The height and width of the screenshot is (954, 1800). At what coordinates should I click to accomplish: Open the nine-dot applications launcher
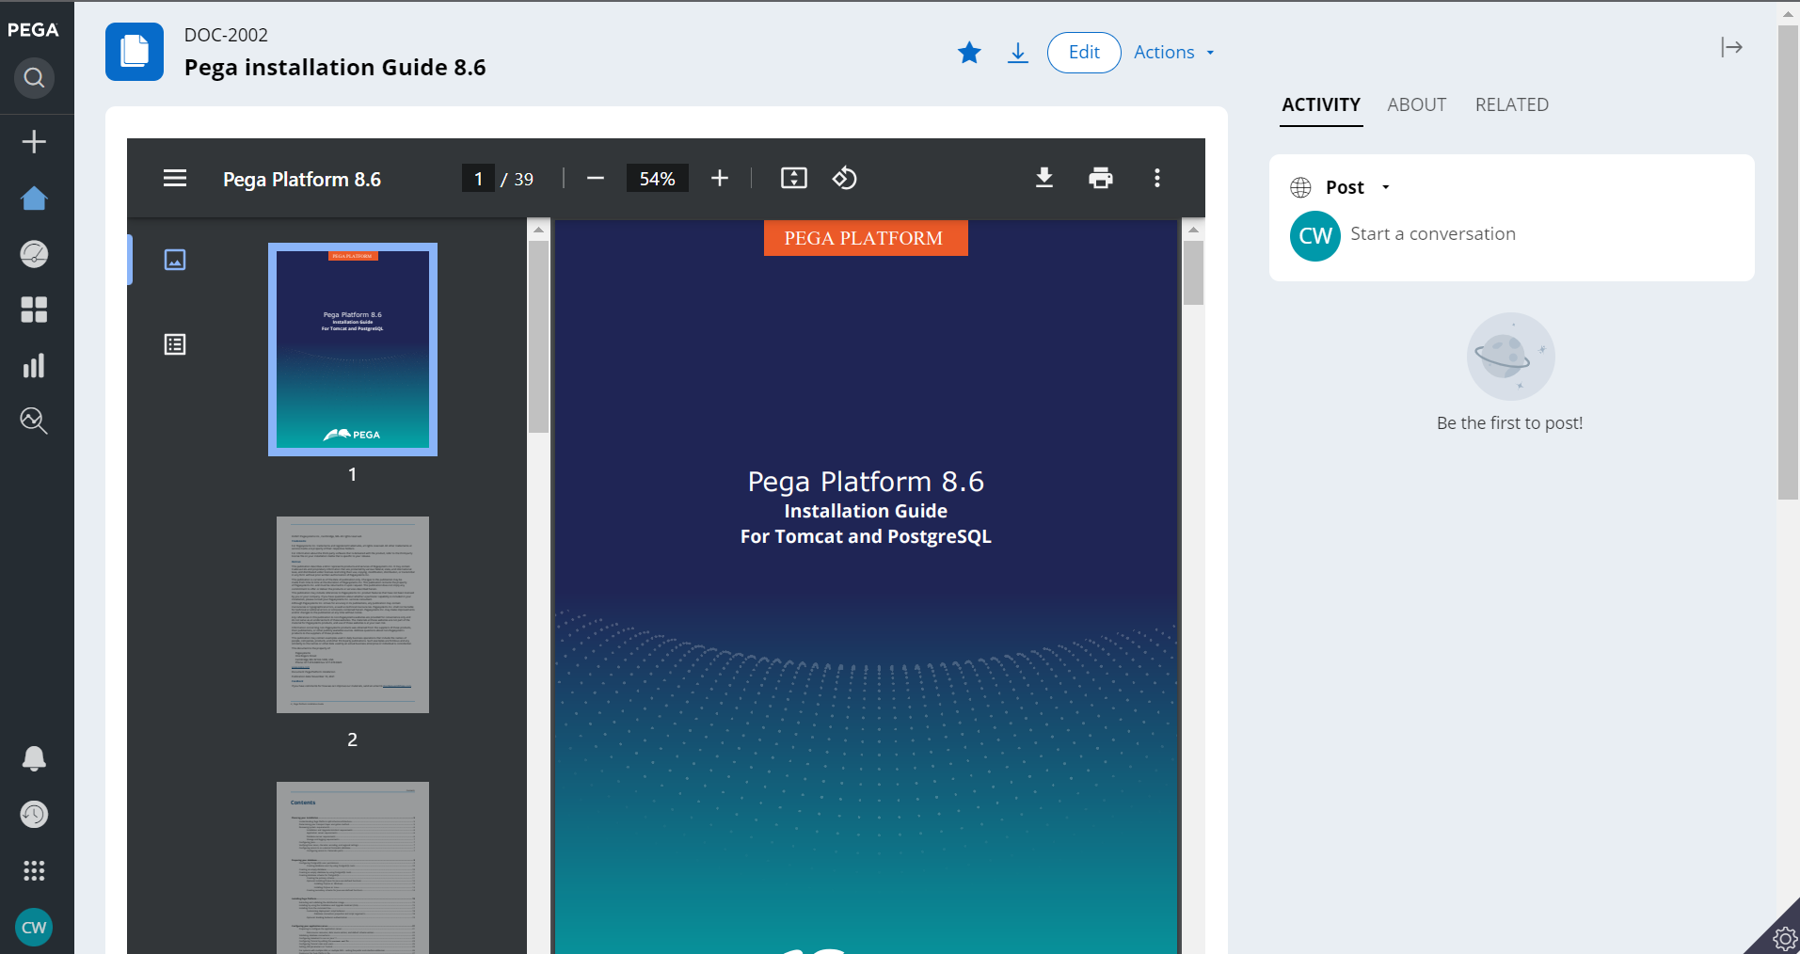[x=34, y=870]
